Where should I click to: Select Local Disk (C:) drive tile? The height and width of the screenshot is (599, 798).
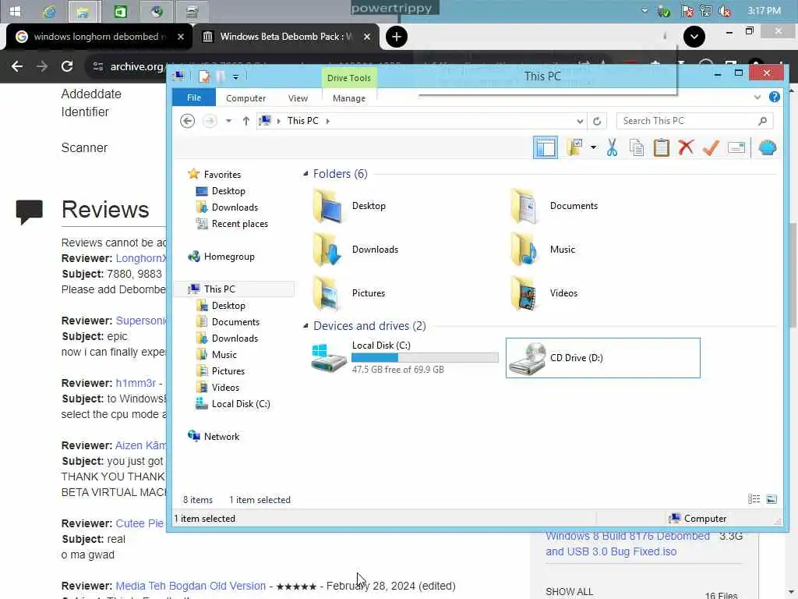(404, 357)
